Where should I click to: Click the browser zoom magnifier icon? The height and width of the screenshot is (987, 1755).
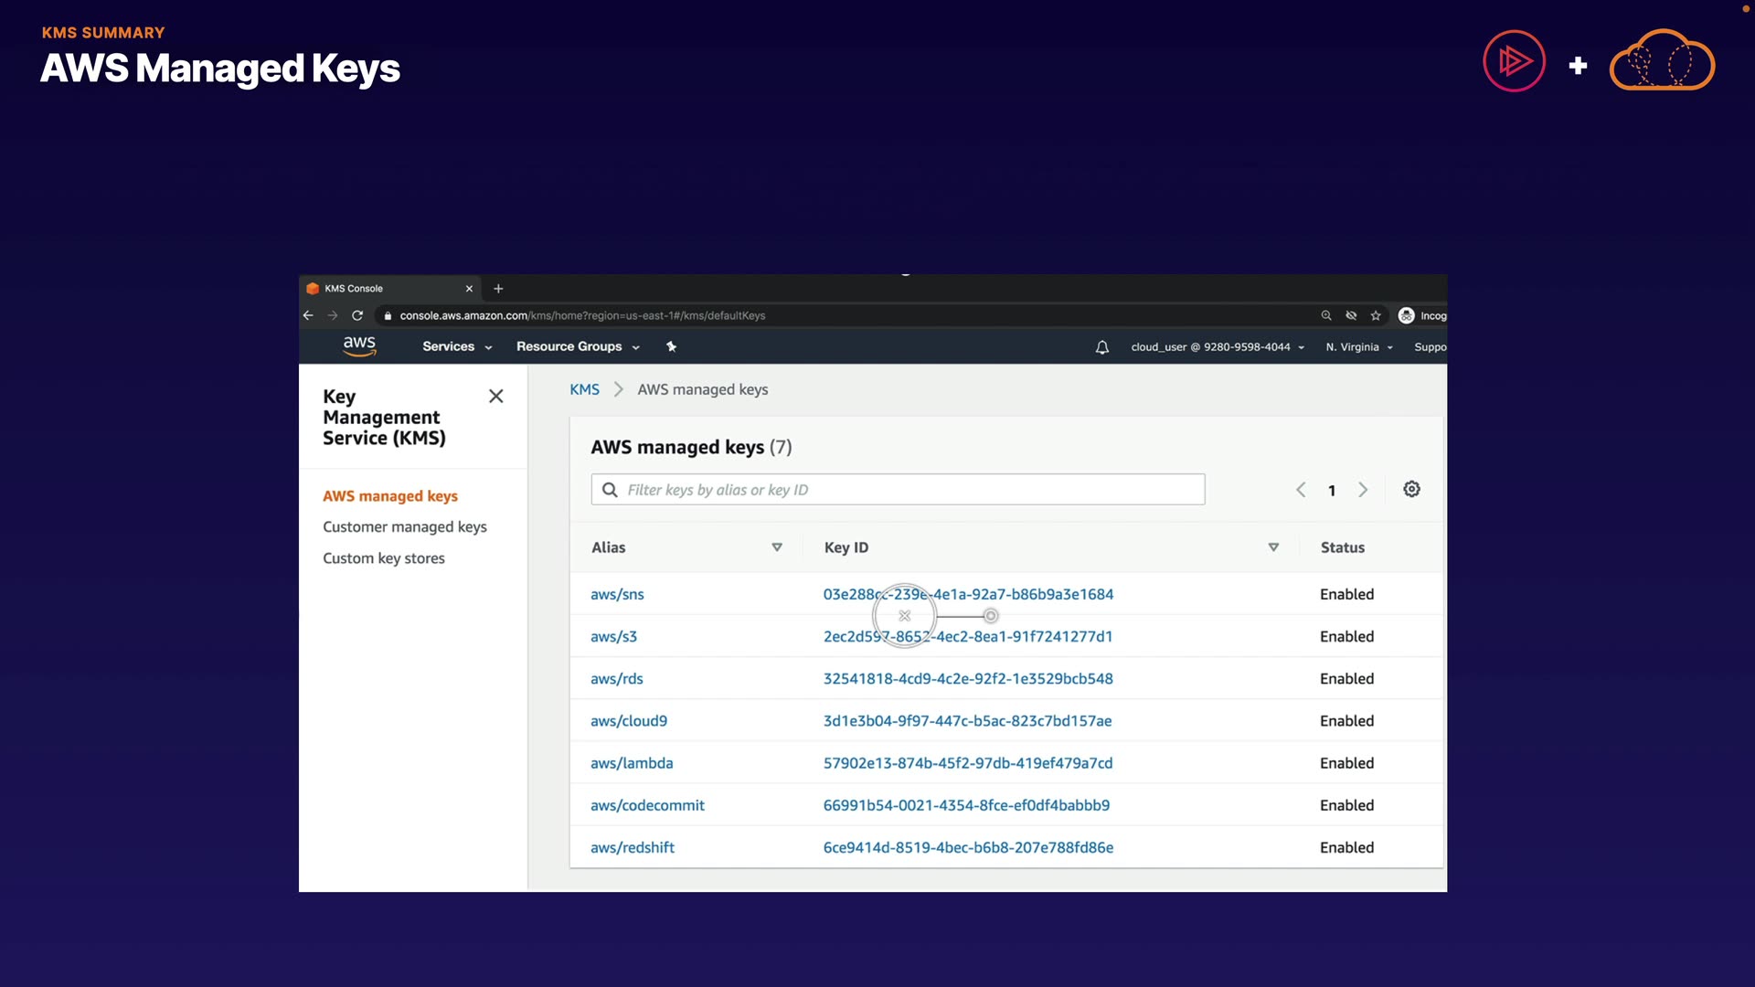(x=1326, y=316)
